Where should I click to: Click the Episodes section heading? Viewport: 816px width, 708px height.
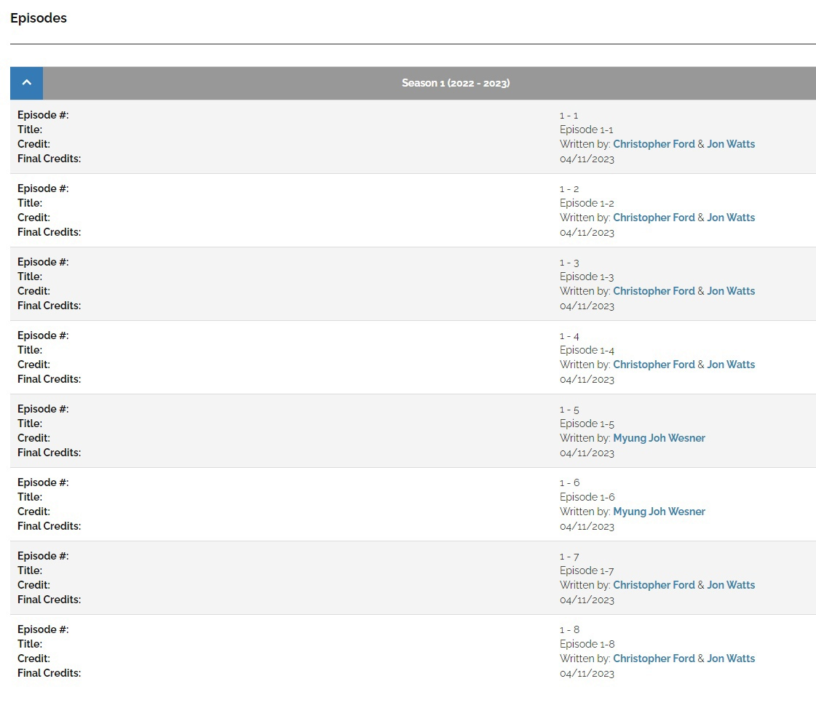coord(39,18)
